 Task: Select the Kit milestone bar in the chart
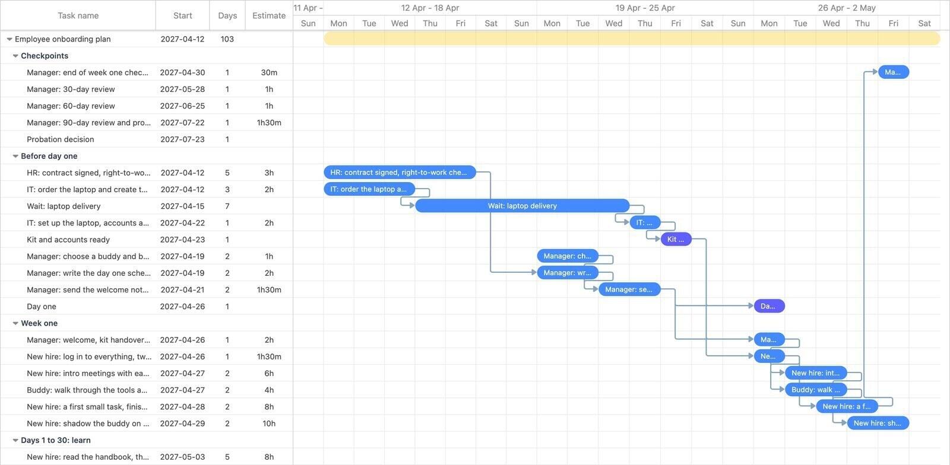(676, 239)
